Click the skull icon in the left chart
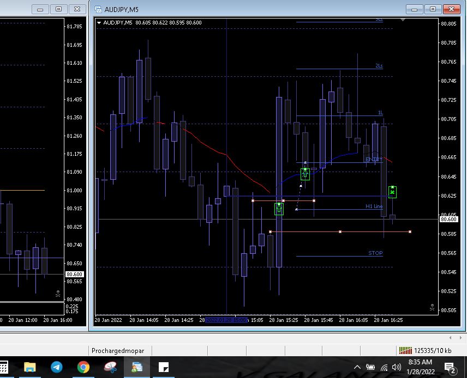This screenshot has height=378, width=467. [58, 295]
